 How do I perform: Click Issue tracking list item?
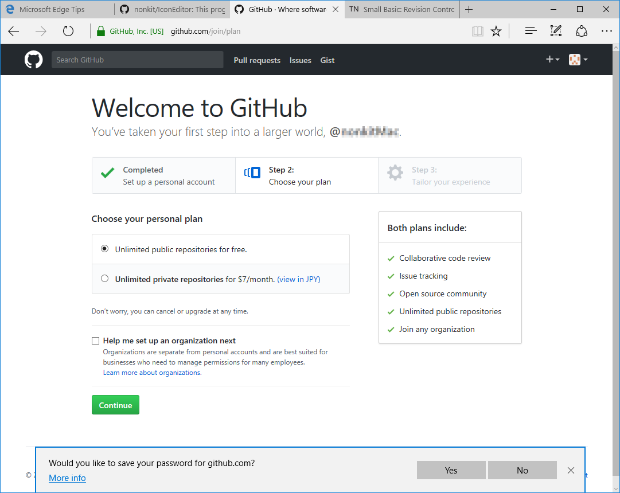coord(423,276)
